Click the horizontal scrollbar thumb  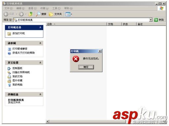tap(87, 121)
